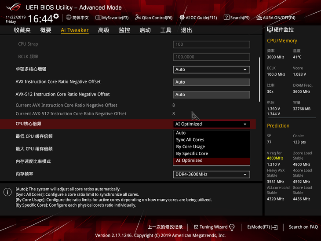Click the CPU/Memory section heading
The image size is (321, 241).
click(x=282, y=40)
